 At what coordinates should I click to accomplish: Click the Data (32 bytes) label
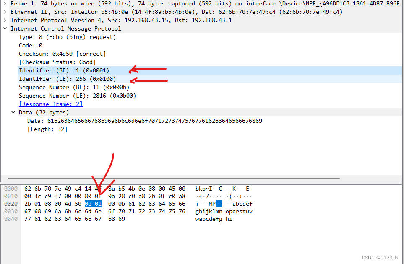(44, 112)
